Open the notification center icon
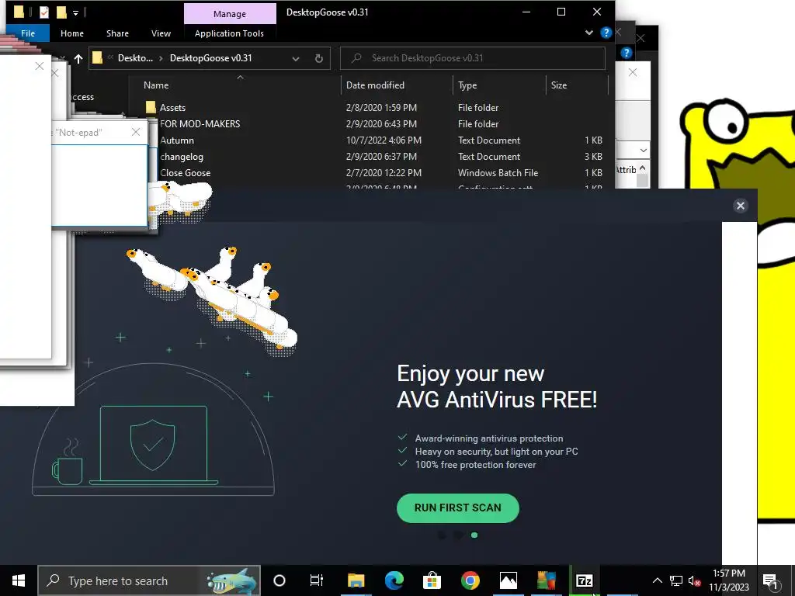This screenshot has width=795, height=596. [771, 580]
